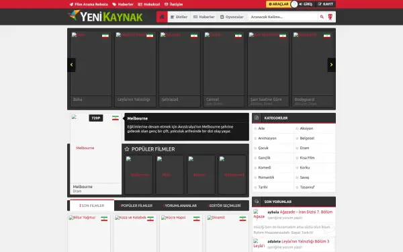The width and height of the screenshot is (403, 252).
Task: Select the Çocuk category
Action: coord(263,148)
